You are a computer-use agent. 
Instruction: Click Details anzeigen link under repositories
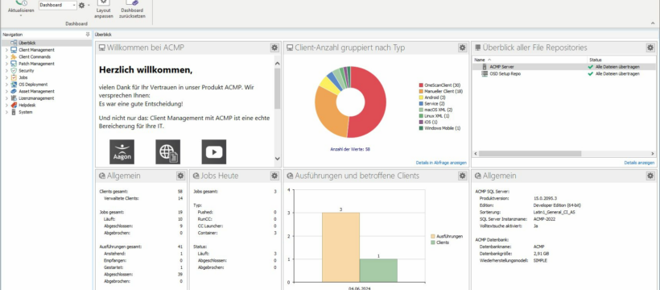coord(639,163)
